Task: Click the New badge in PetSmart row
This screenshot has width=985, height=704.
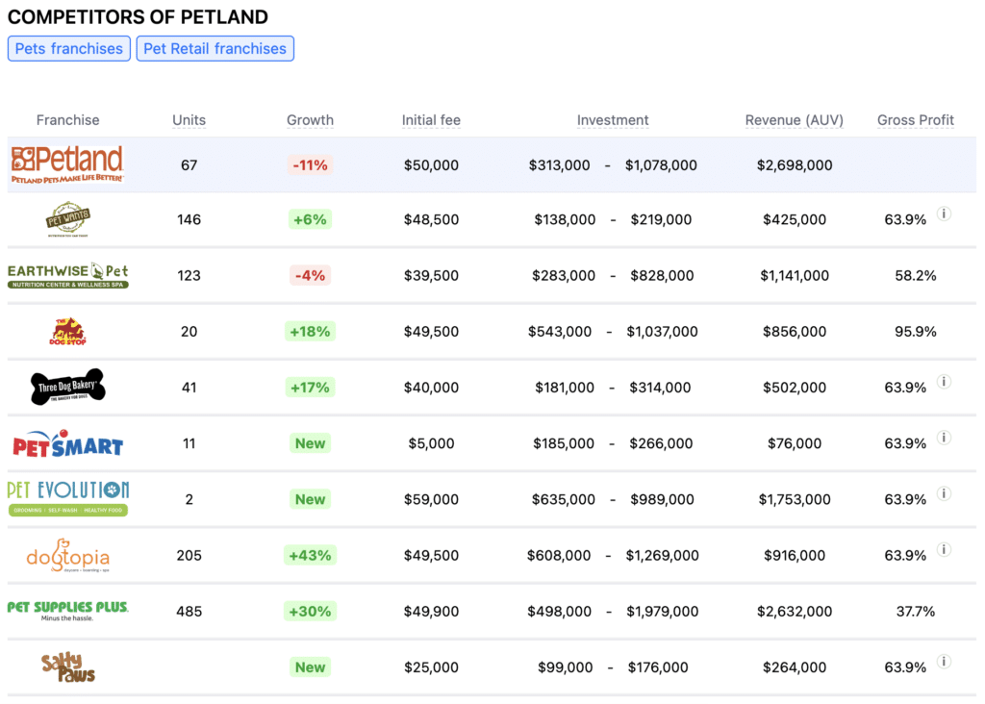Action: click(311, 443)
